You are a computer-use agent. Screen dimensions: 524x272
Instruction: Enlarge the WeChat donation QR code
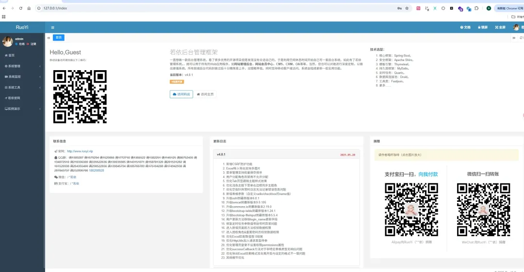483,210
